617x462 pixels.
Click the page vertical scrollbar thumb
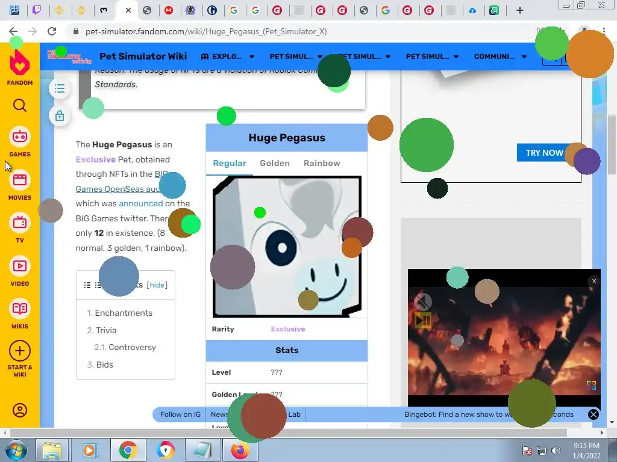tap(612, 145)
